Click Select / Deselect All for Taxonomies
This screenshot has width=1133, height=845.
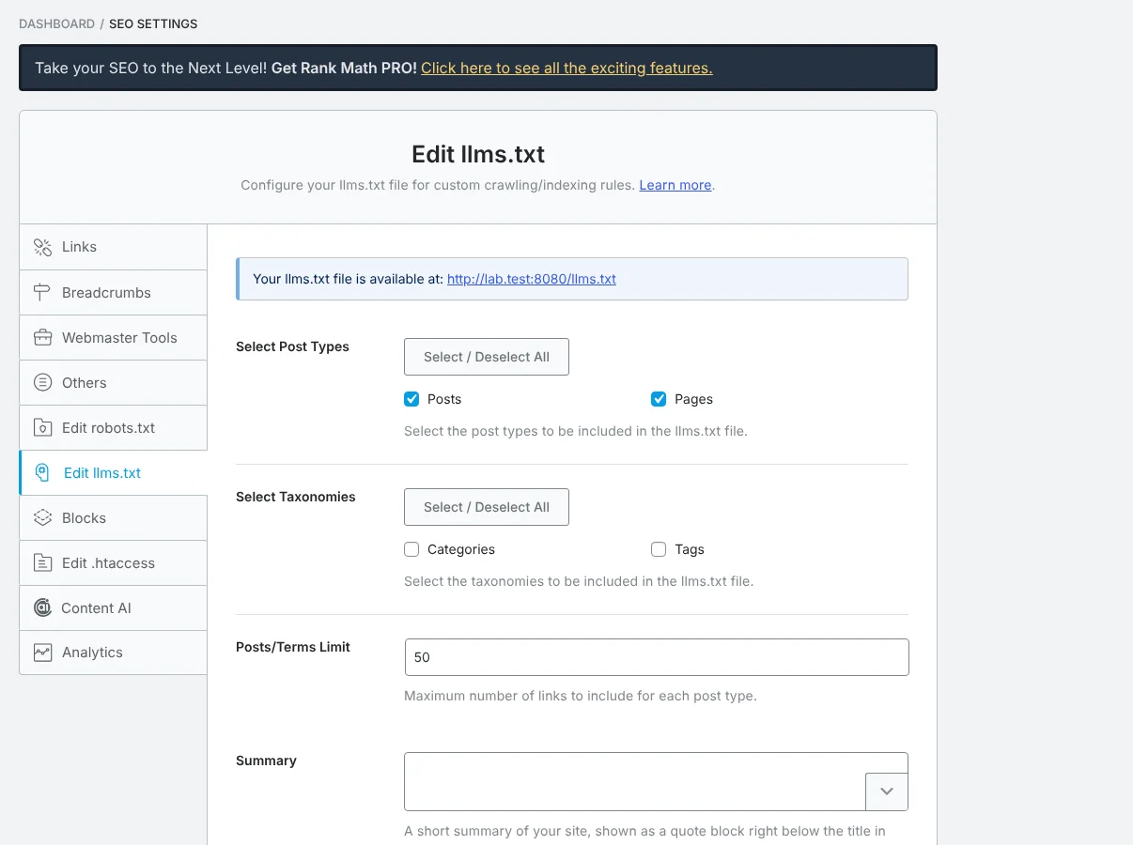[487, 507]
